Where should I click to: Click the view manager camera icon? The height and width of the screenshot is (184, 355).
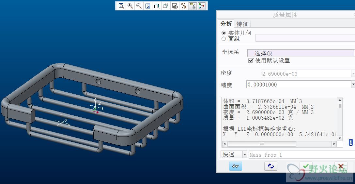point(175,6)
